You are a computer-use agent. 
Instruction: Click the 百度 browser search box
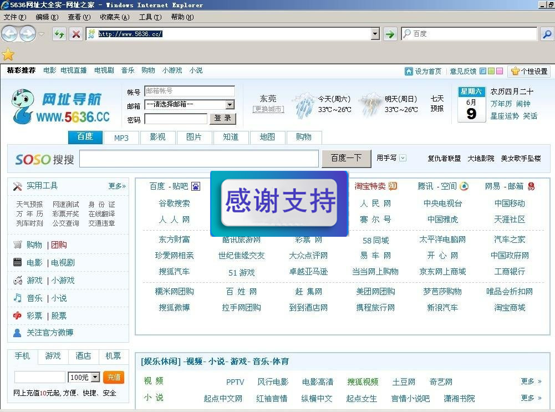click(x=470, y=34)
